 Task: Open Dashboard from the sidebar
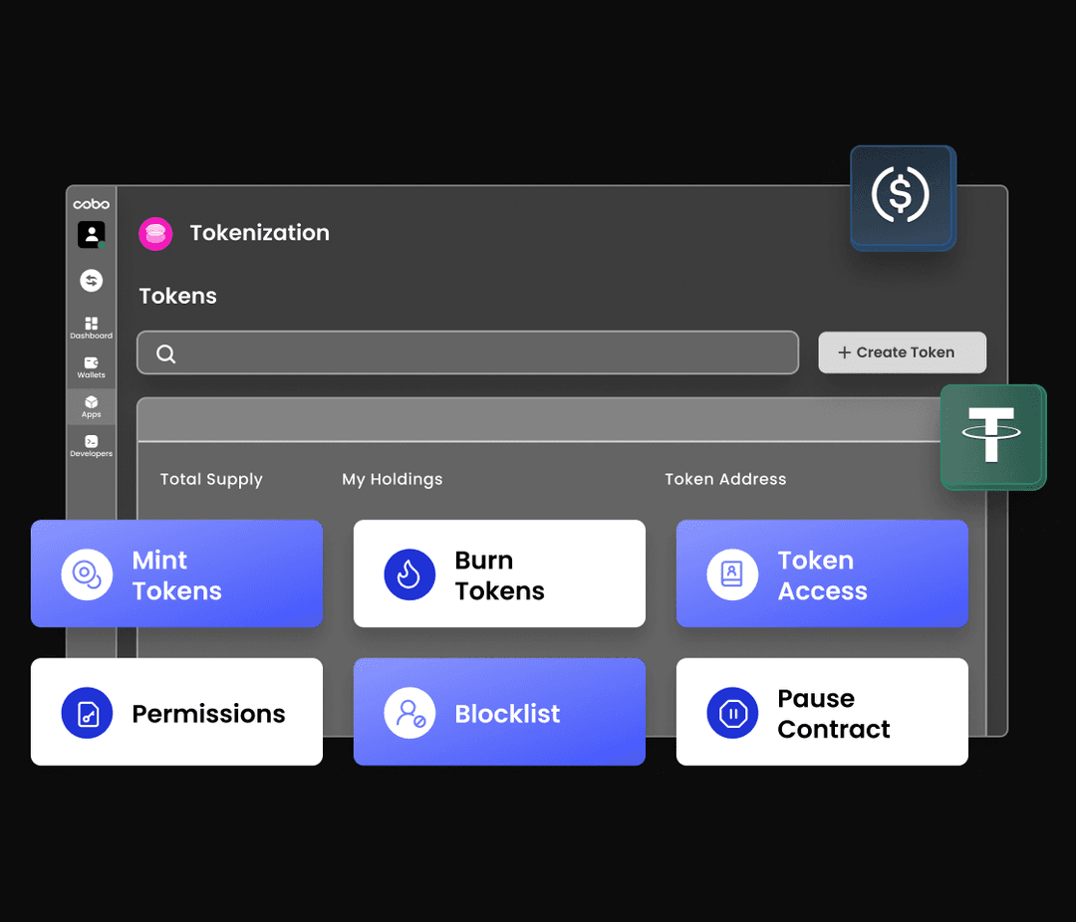91,328
